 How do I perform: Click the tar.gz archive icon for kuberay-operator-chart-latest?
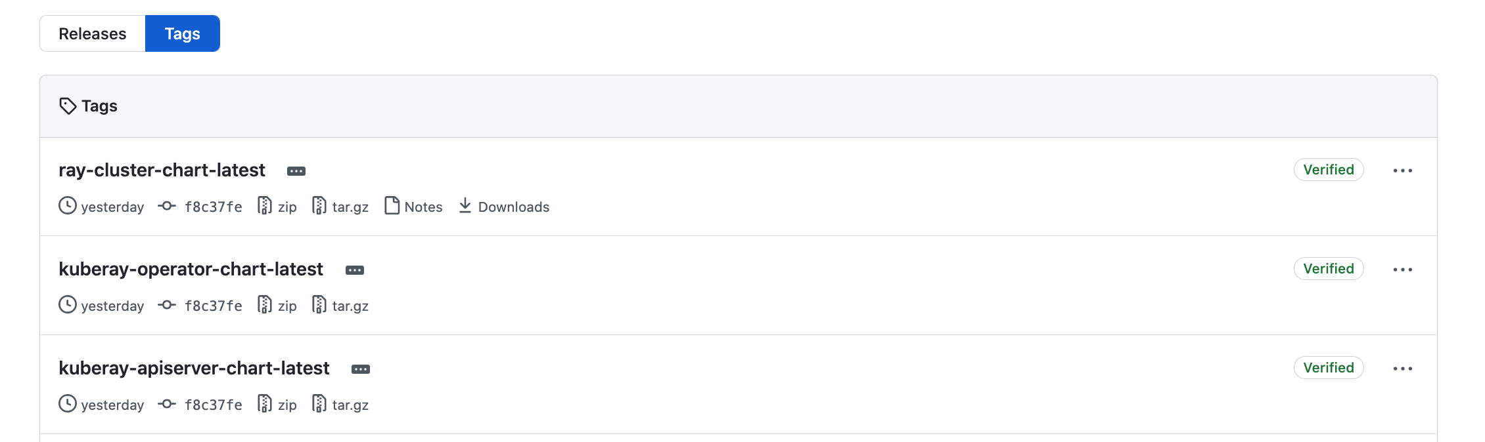[x=320, y=305]
